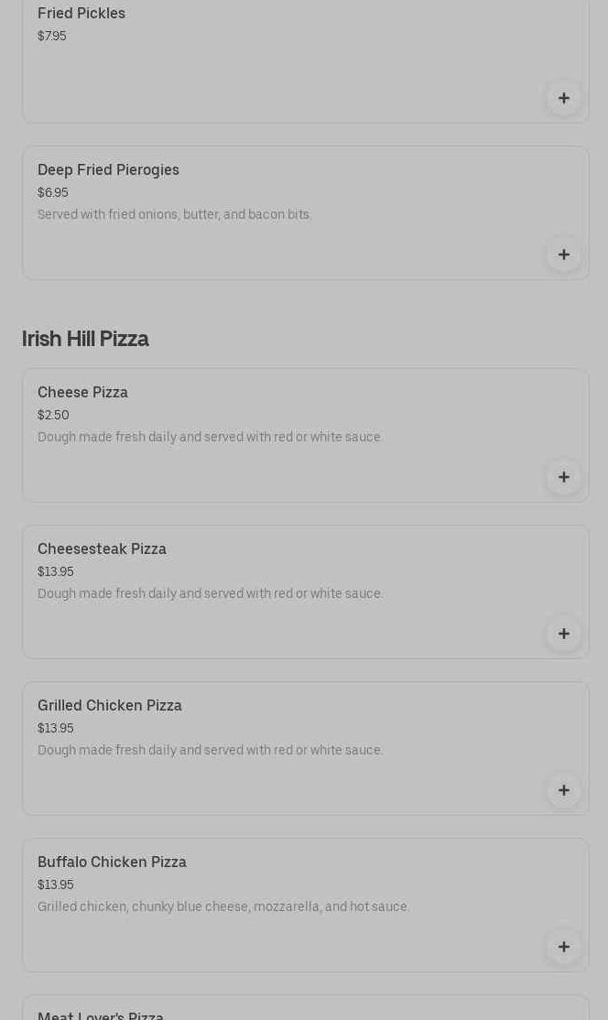Screen dimensions: 608x1020
Task: Choose the Buffalo Chicken Pizza item name
Action: (112, 863)
